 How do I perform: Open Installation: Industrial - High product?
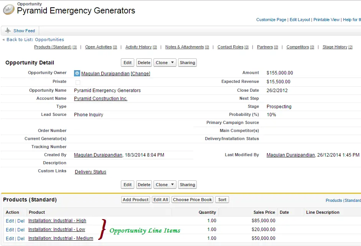click(57, 221)
